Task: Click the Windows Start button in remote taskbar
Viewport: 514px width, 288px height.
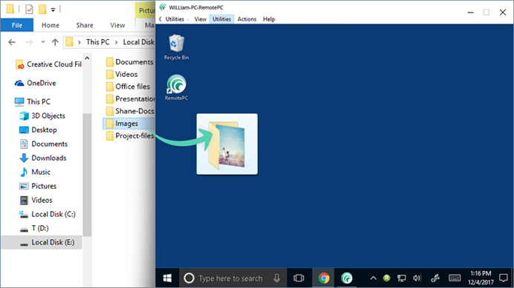Action: 168,278
